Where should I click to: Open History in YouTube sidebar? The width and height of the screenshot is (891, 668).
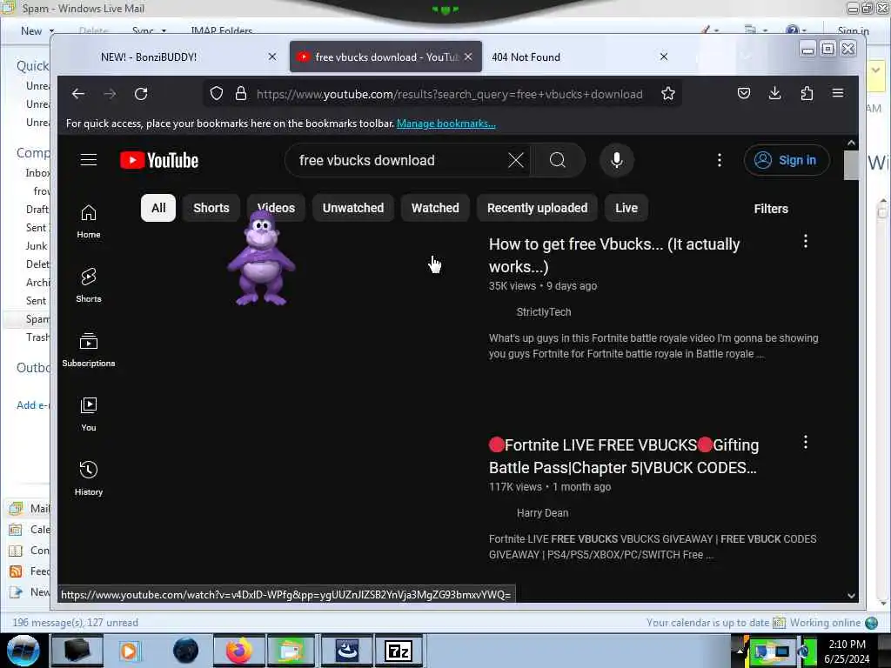pos(89,479)
